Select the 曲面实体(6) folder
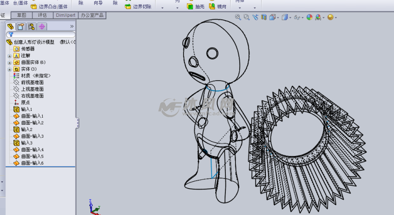The height and width of the screenshot is (215, 394). click(x=33, y=62)
